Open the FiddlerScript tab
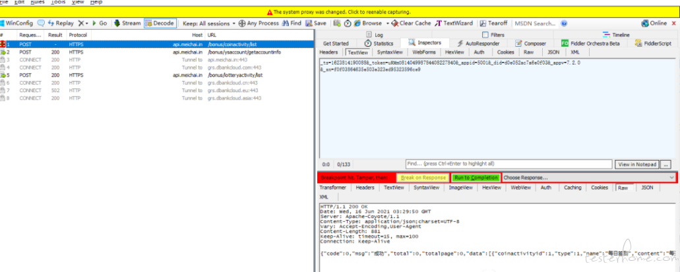Image resolution: width=680 pixels, height=272 pixels. [653, 43]
